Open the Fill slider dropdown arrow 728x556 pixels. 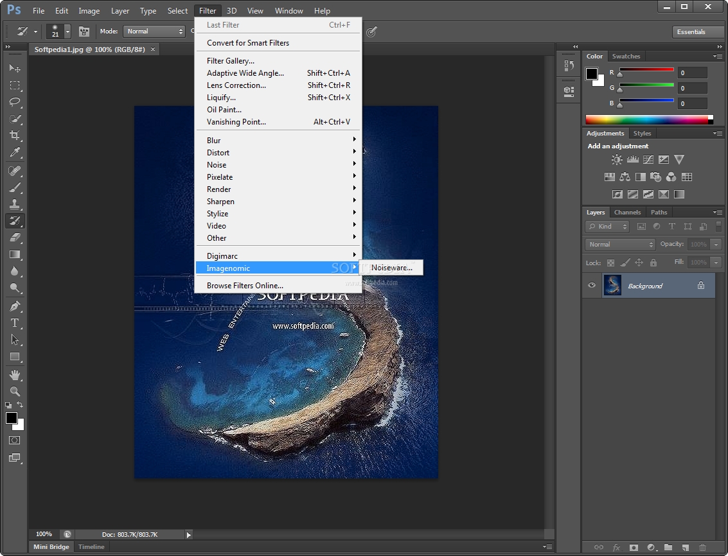click(x=716, y=262)
